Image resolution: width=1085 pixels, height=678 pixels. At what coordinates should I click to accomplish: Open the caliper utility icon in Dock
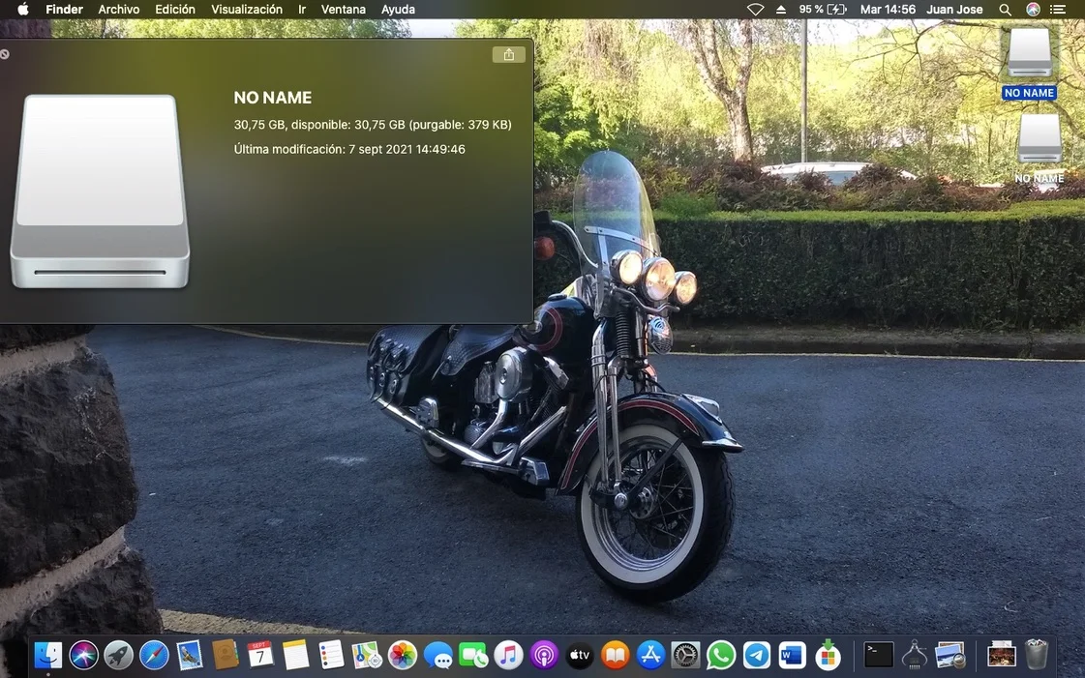pyautogui.click(x=914, y=655)
